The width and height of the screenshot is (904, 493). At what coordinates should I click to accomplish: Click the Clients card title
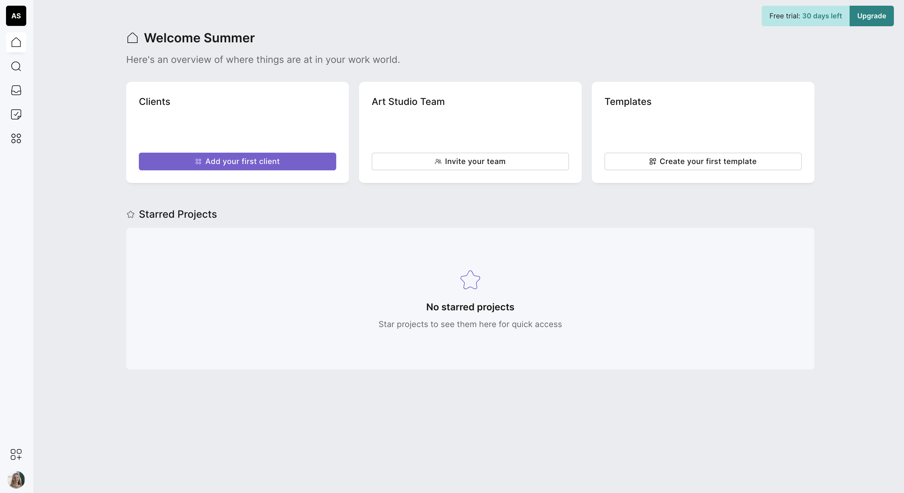(154, 102)
